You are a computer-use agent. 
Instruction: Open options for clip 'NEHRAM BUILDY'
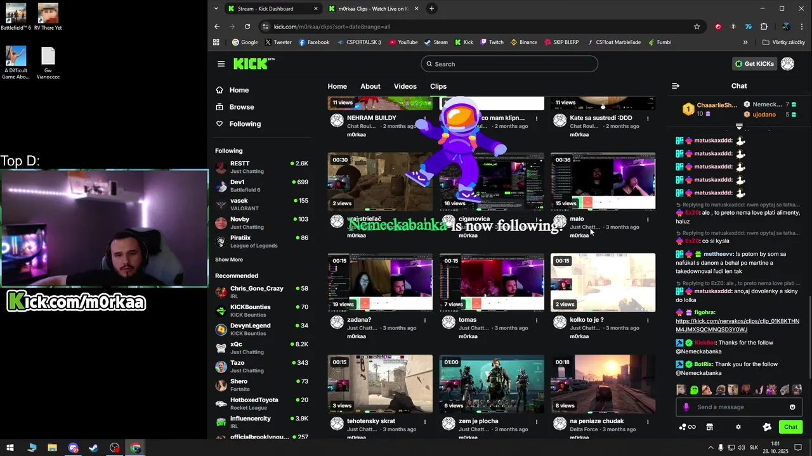click(x=425, y=118)
